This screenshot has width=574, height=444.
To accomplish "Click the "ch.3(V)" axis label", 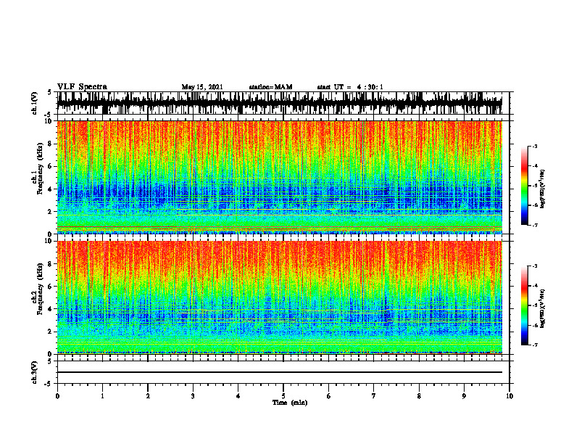I will point(35,372).
